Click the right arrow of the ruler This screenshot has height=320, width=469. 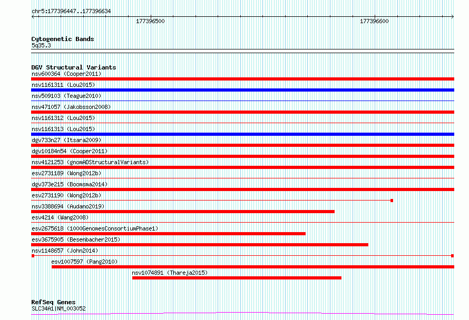[x=452, y=17]
